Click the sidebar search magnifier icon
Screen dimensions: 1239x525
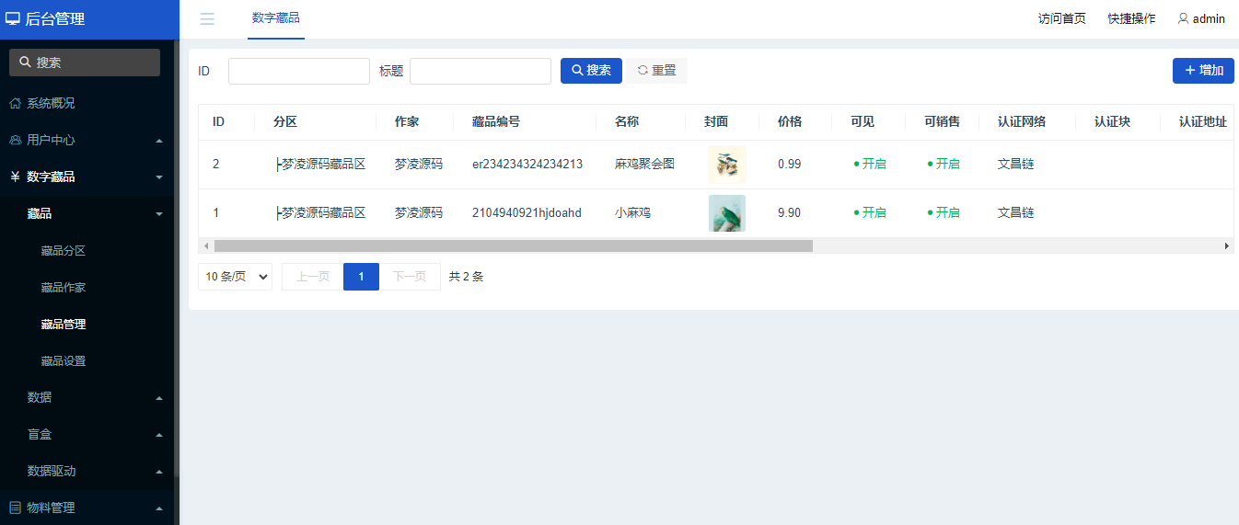pos(26,63)
